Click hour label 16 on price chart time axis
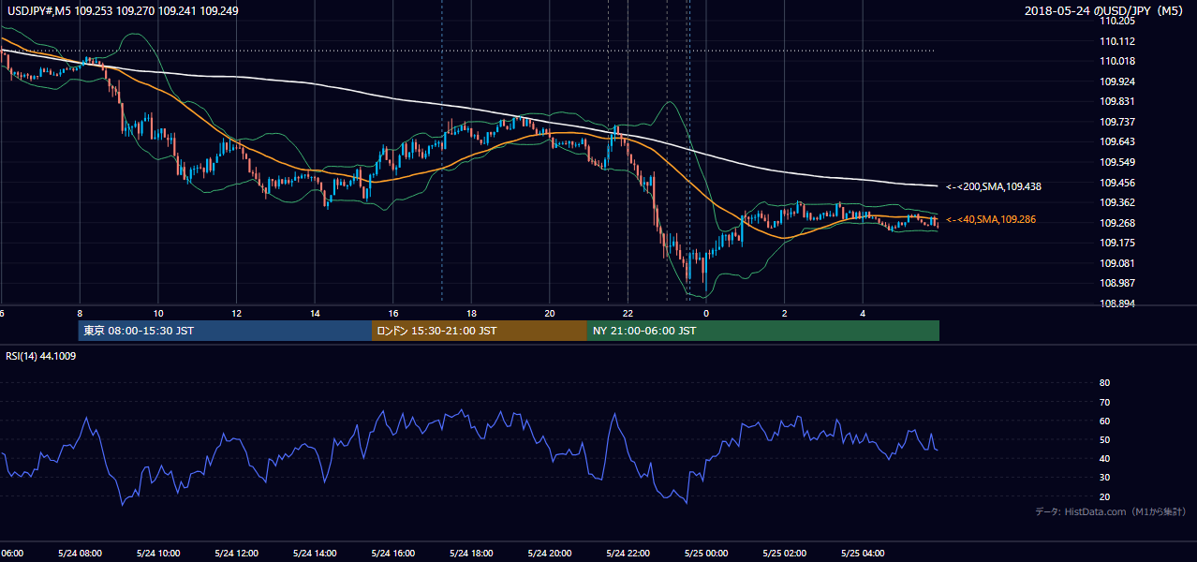1197x562 pixels. (393, 313)
